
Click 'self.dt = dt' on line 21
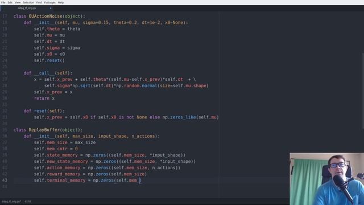coord(49,42)
